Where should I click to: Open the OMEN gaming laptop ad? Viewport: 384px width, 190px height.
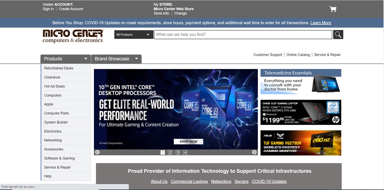(300, 112)
